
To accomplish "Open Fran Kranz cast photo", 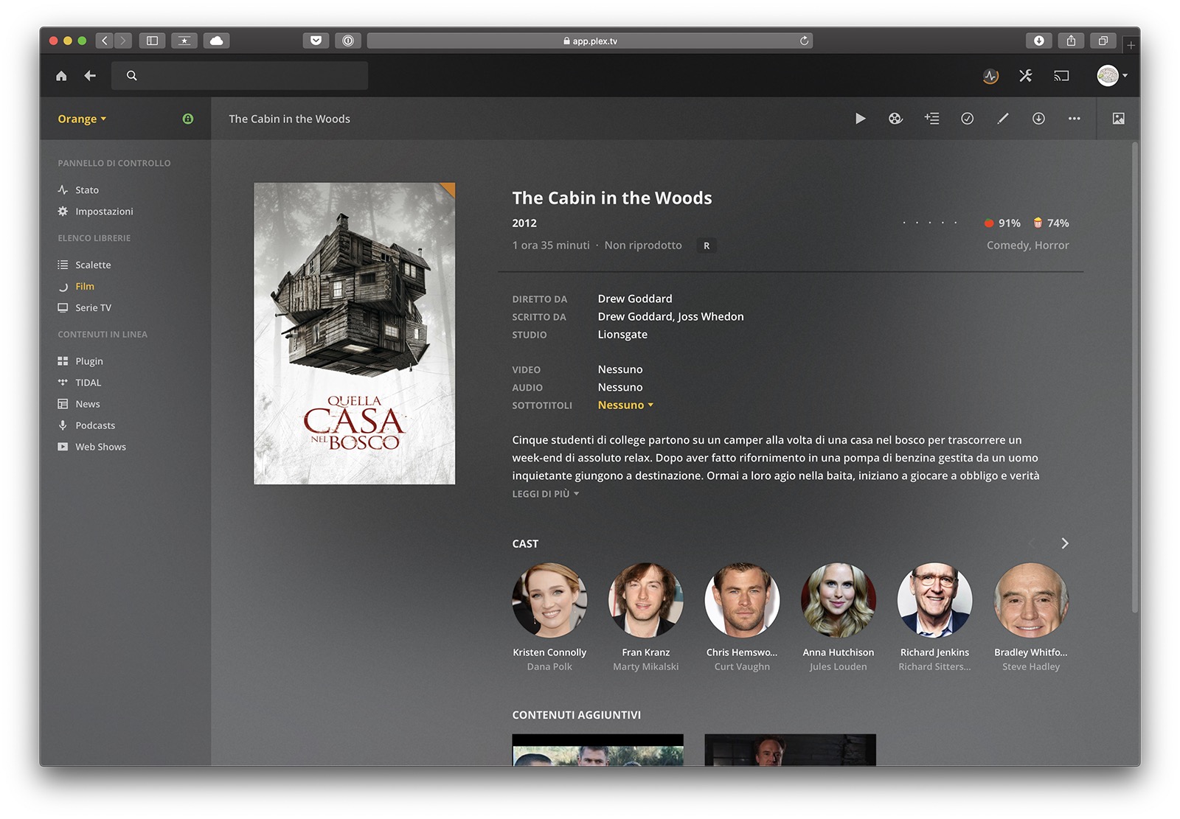I will coord(646,600).
